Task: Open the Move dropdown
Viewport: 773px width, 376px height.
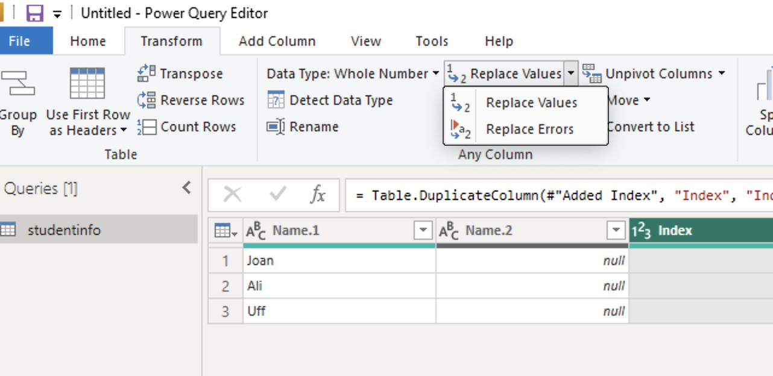Action: [x=629, y=100]
